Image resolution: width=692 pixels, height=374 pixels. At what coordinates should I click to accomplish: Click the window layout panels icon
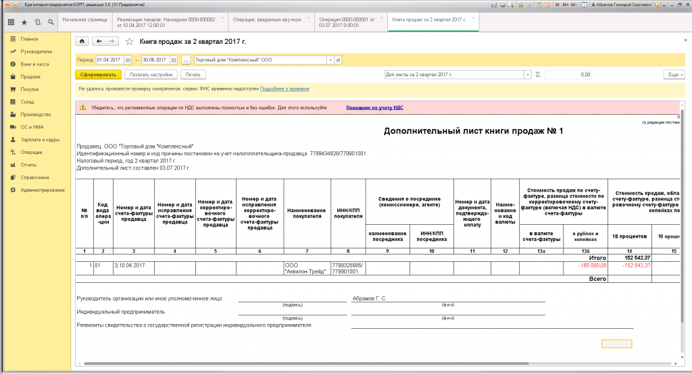tap(585, 5)
